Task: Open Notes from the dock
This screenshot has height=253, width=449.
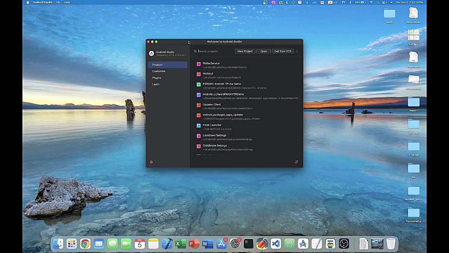Action: (153, 244)
